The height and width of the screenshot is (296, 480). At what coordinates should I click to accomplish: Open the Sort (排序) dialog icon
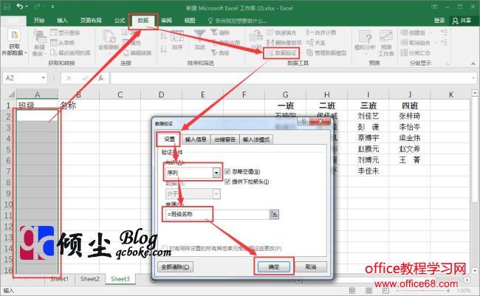pos(177,37)
